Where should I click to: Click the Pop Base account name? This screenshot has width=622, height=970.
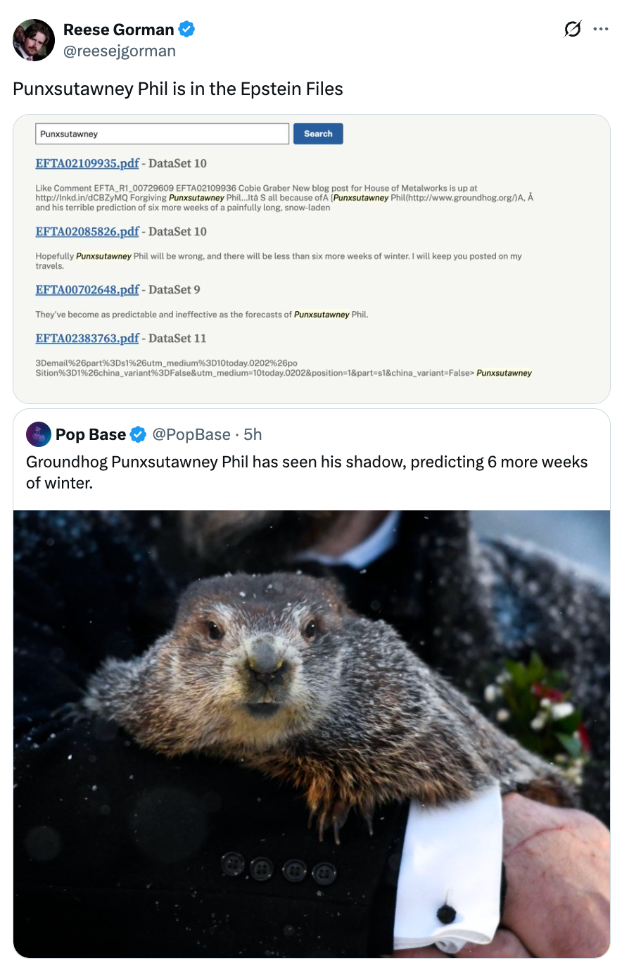pos(91,435)
